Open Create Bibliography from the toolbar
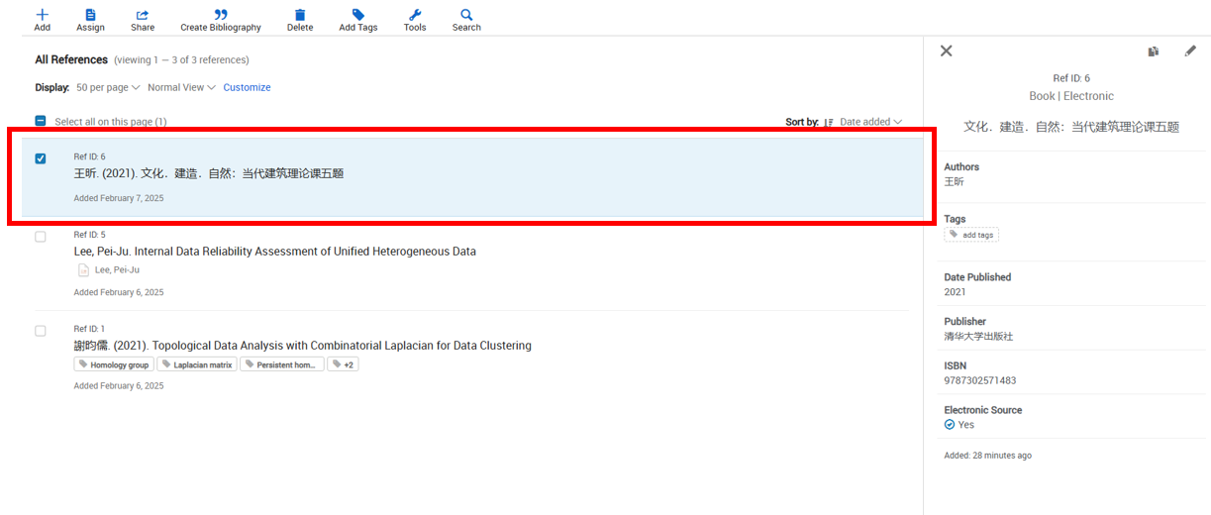The height and width of the screenshot is (515, 1211). coord(220,15)
